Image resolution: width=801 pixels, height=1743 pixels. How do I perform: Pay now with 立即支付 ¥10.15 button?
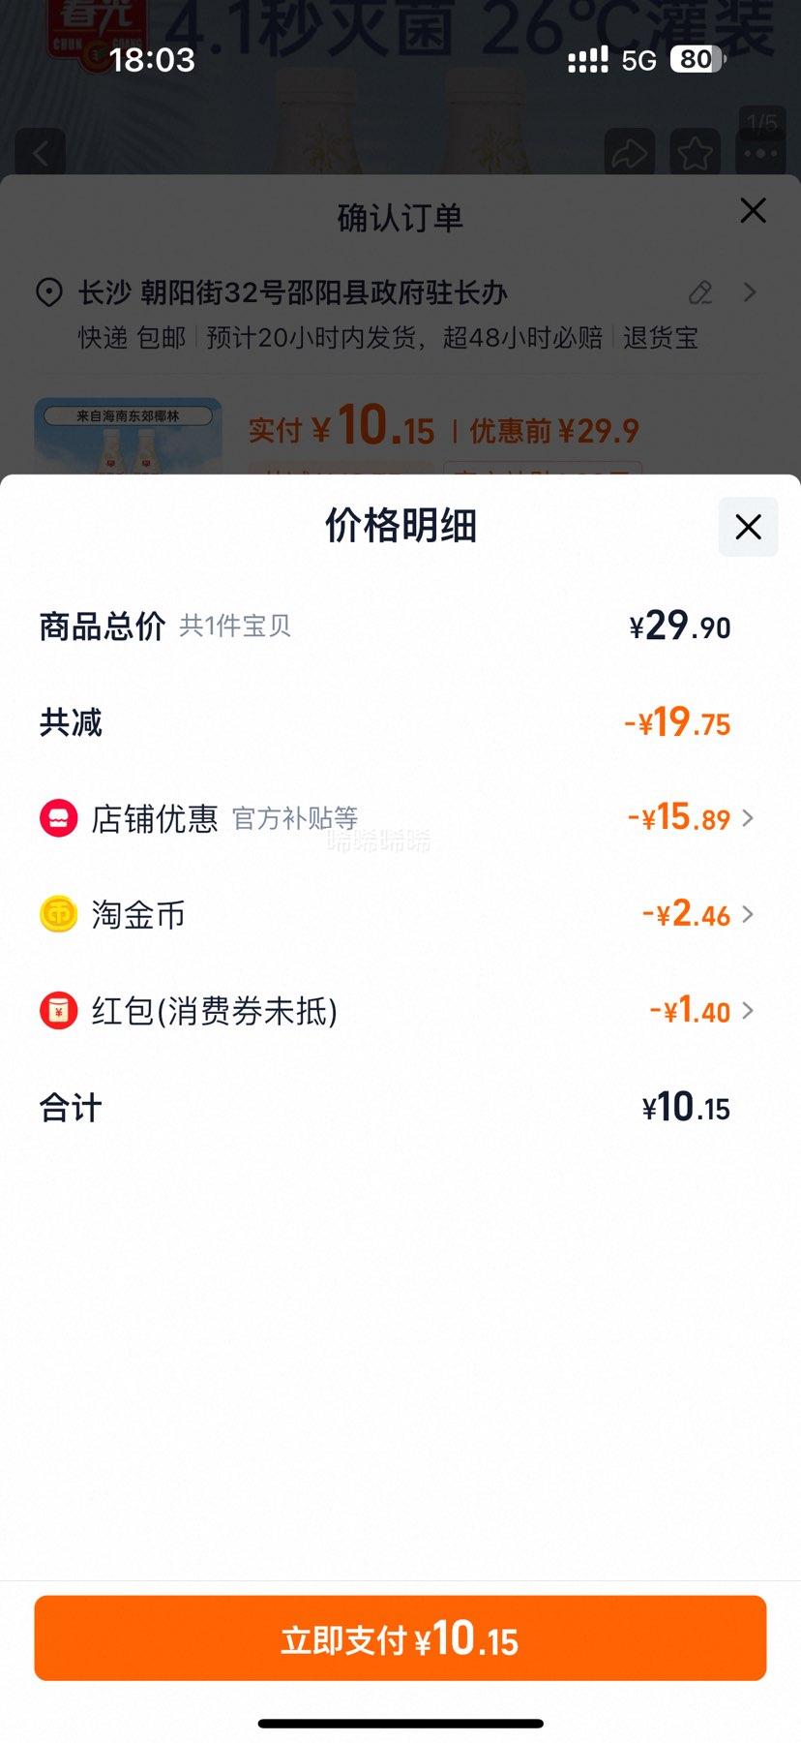(x=400, y=1638)
